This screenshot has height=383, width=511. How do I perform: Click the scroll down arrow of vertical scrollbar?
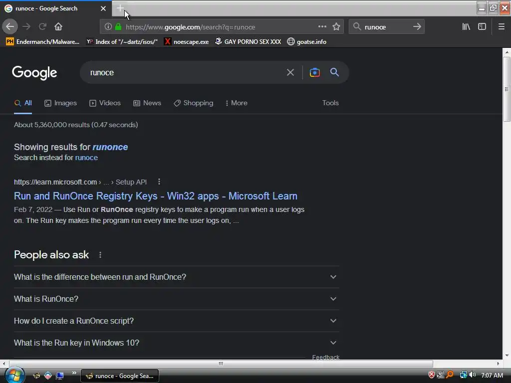[507, 356]
